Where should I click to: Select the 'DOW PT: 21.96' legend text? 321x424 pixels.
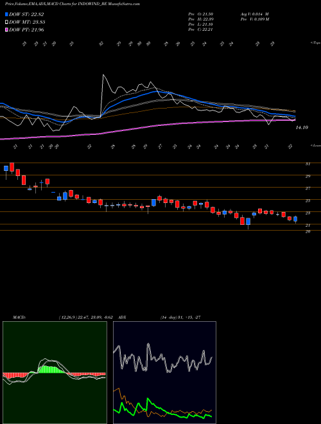(x=26, y=30)
